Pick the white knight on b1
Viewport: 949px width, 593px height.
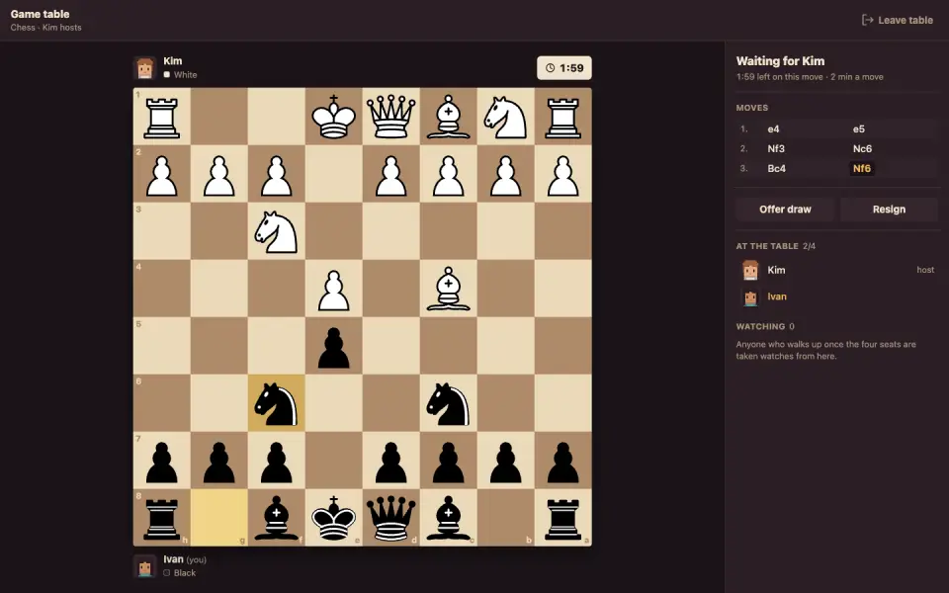pos(505,117)
